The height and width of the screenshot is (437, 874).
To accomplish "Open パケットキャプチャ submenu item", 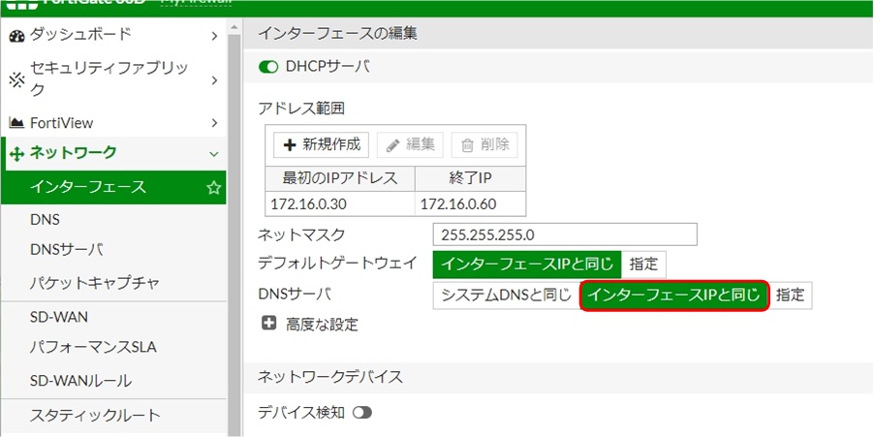I will tap(95, 283).
